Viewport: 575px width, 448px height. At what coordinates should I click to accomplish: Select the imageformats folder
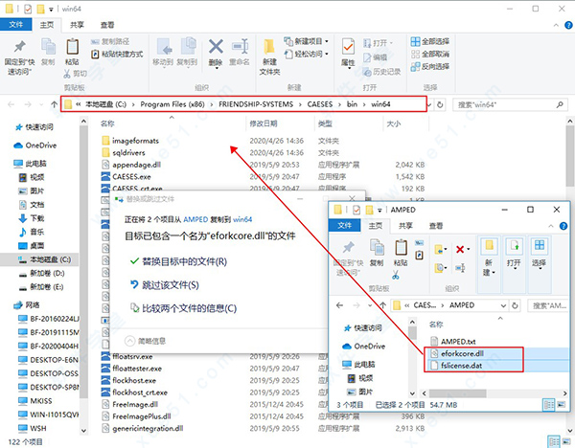tap(130, 141)
